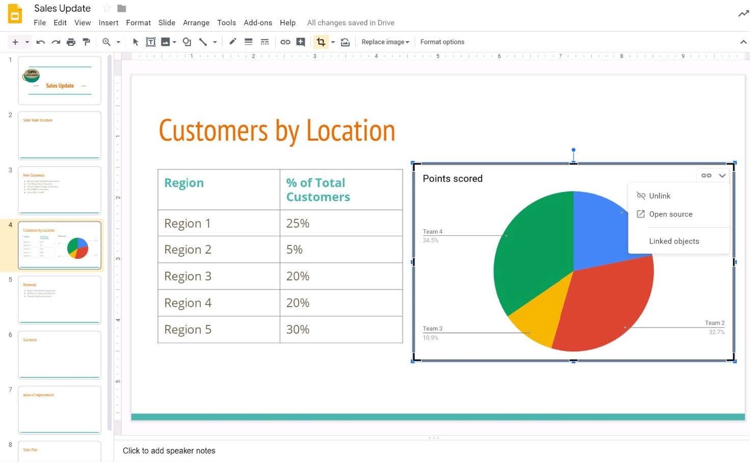Image resolution: width=750 pixels, height=462 pixels.
Task: Click the 30% table cell
Action: tap(341, 330)
